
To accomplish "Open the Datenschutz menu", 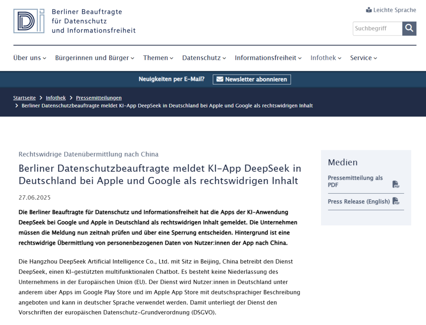I will point(204,58).
